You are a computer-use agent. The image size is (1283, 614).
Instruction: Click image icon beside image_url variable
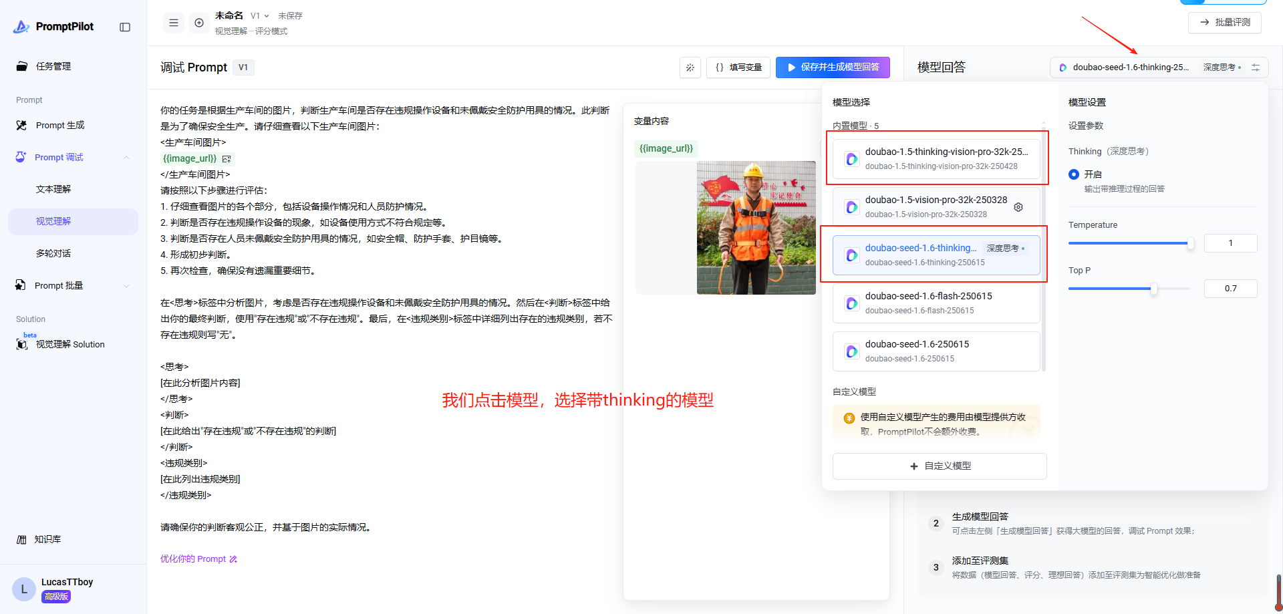[x=227, y=159]
